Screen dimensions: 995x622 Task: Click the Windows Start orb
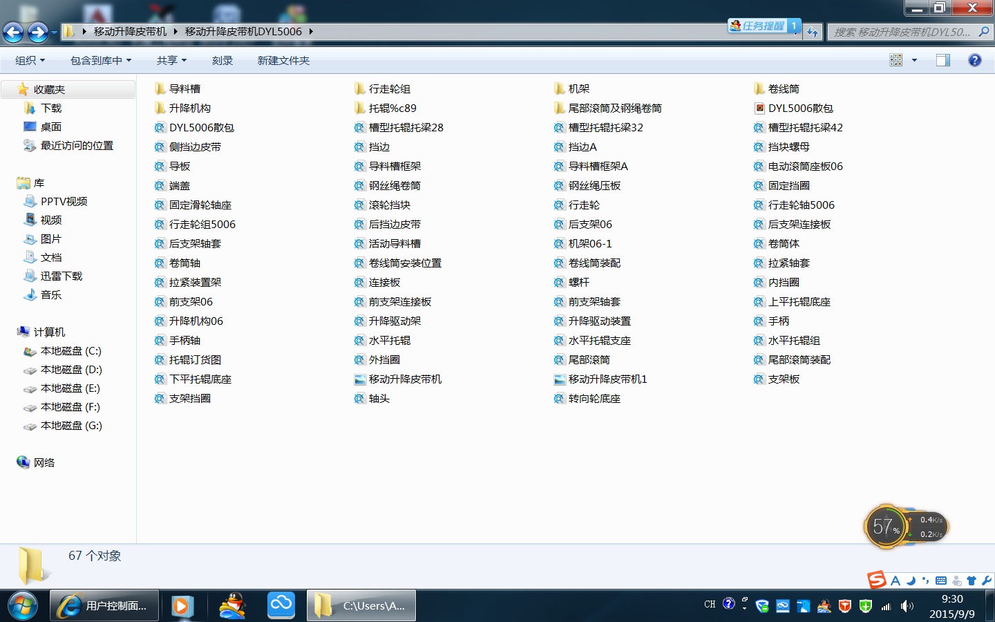[x=22, y=606]
